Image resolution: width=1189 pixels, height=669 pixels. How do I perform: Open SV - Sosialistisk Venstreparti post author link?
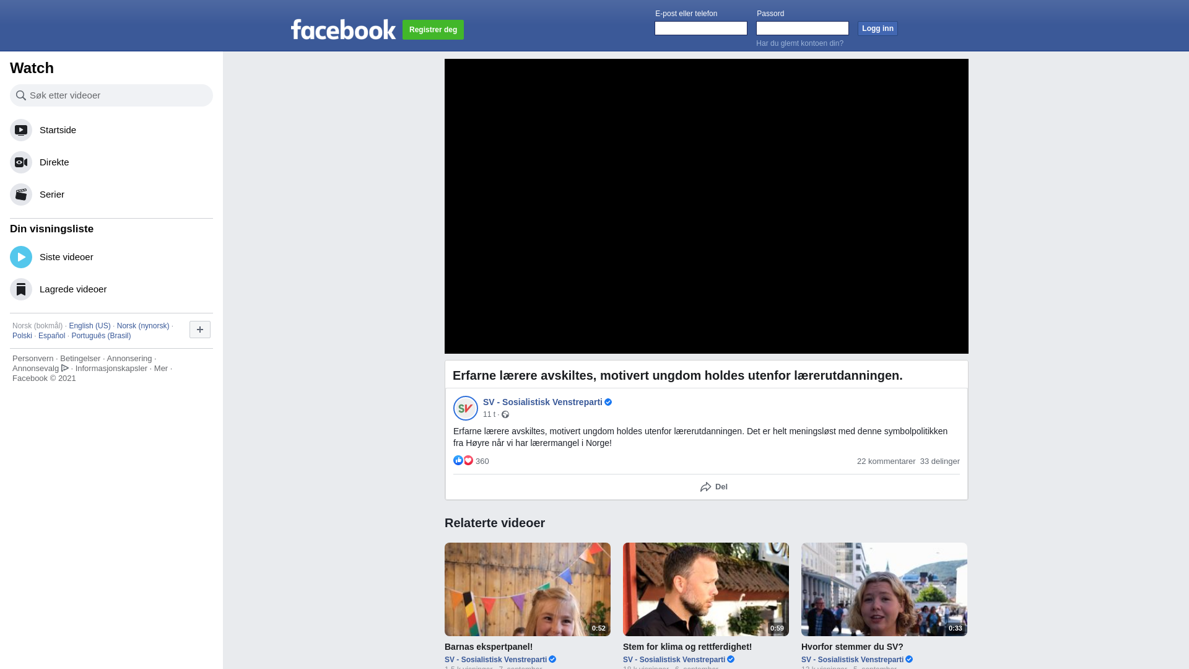coord(542,402)
